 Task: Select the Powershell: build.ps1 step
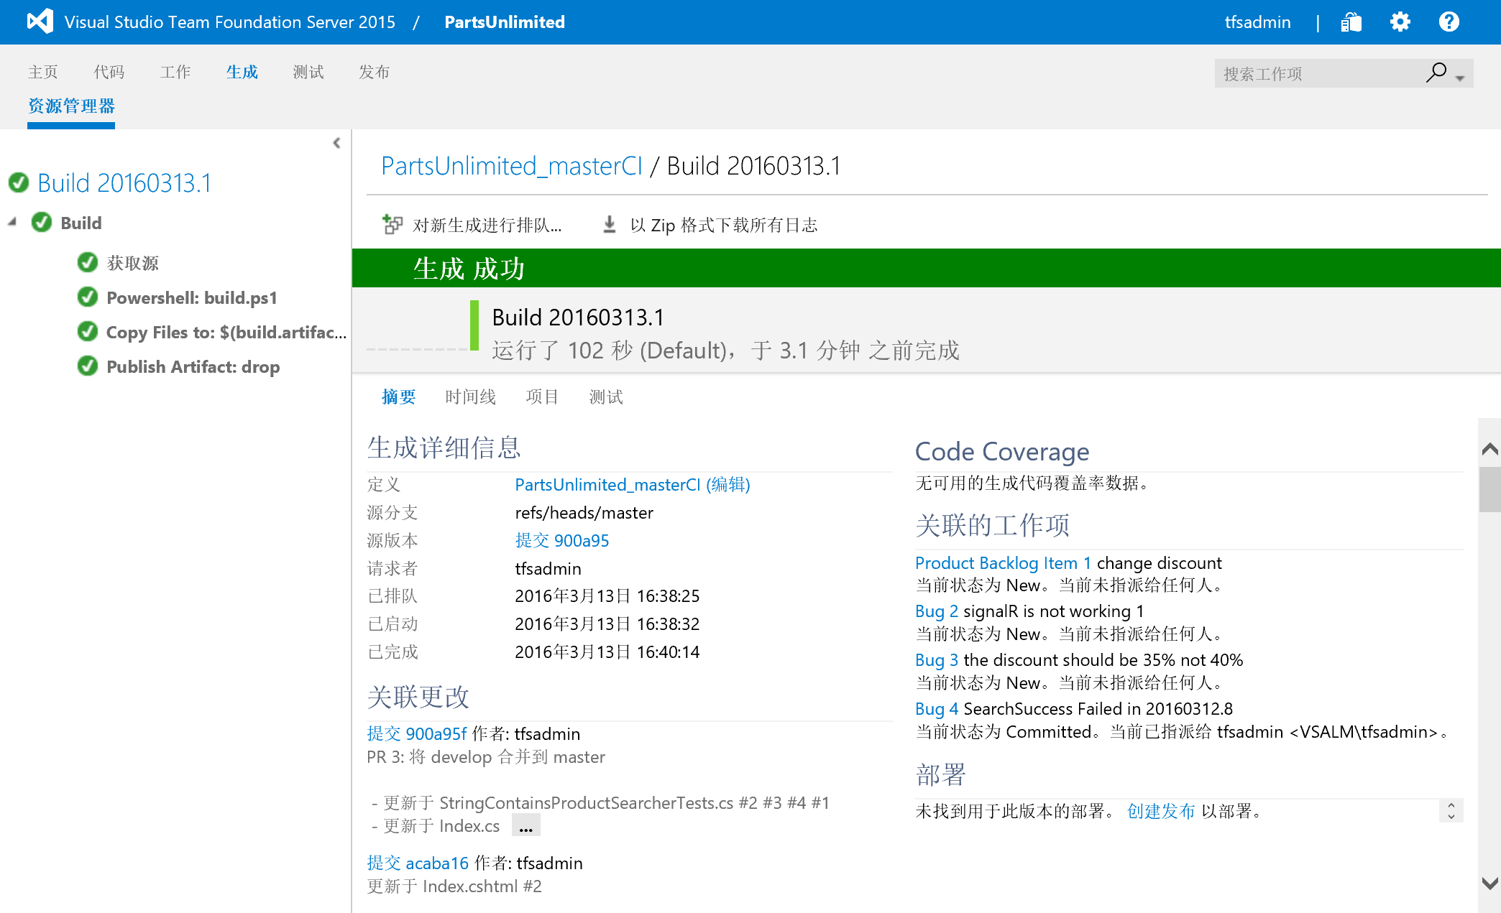coord(192,298)
